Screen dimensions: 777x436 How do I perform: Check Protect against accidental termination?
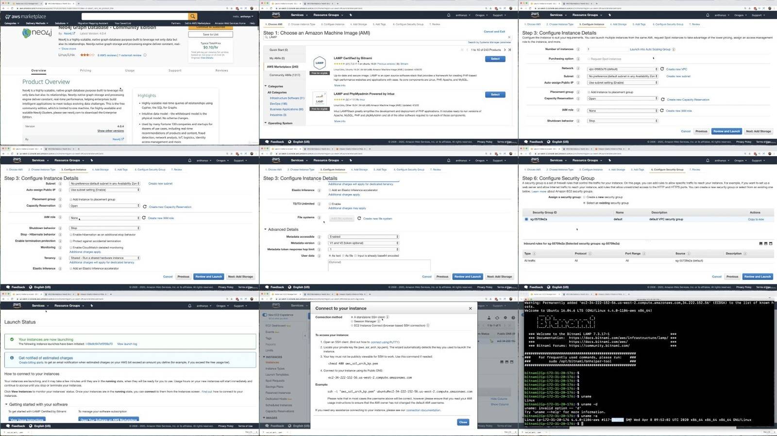click(71, 241)
